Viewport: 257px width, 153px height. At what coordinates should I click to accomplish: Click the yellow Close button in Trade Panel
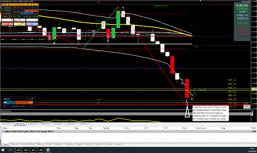click(20, 24)
